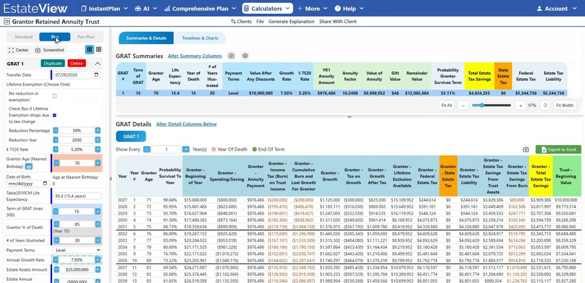Check the No reduction in exemption checkbox
The image size is (585, 283).
[x=55, y=96]
